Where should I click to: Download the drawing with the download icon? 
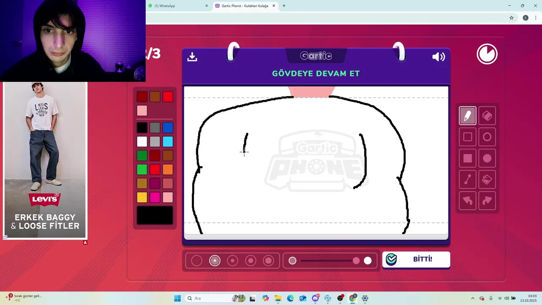tap(192, 57)
